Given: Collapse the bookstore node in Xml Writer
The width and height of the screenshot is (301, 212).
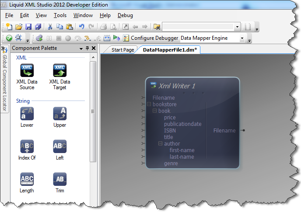Looking at the screenshot, I should (149, 104).
